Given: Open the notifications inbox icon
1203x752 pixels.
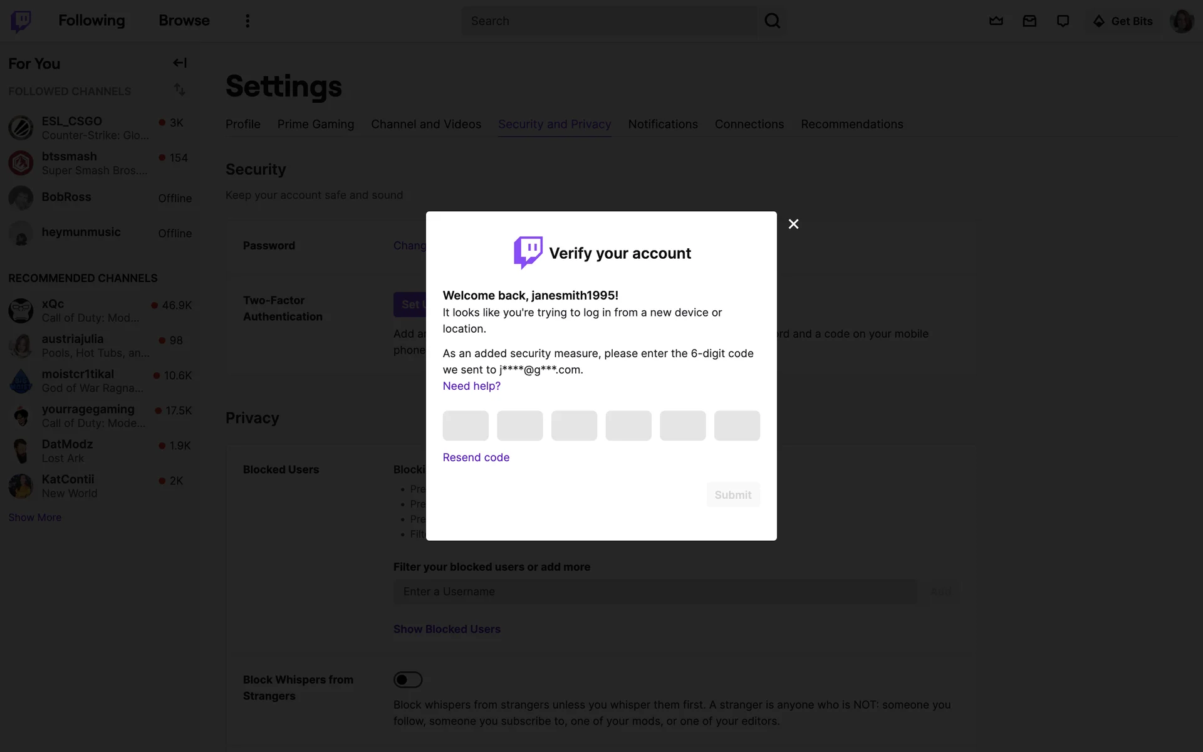Looking at the screenshot, I should (x=1029, y=21).
